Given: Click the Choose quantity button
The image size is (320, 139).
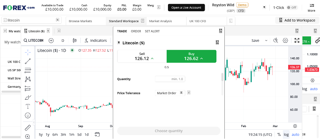Looking at the screenshot, I should pos(169,131).
